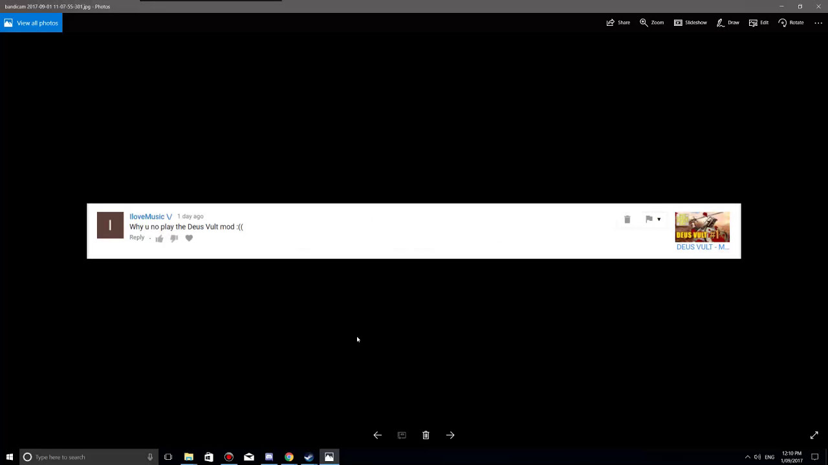Click the commenter avatar with letter I
Image resolution: width=828 pixels, height=465 pixels.
(110, 225)
